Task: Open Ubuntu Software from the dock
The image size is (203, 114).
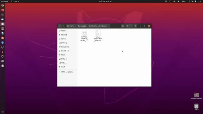Action: pos(3,38)
